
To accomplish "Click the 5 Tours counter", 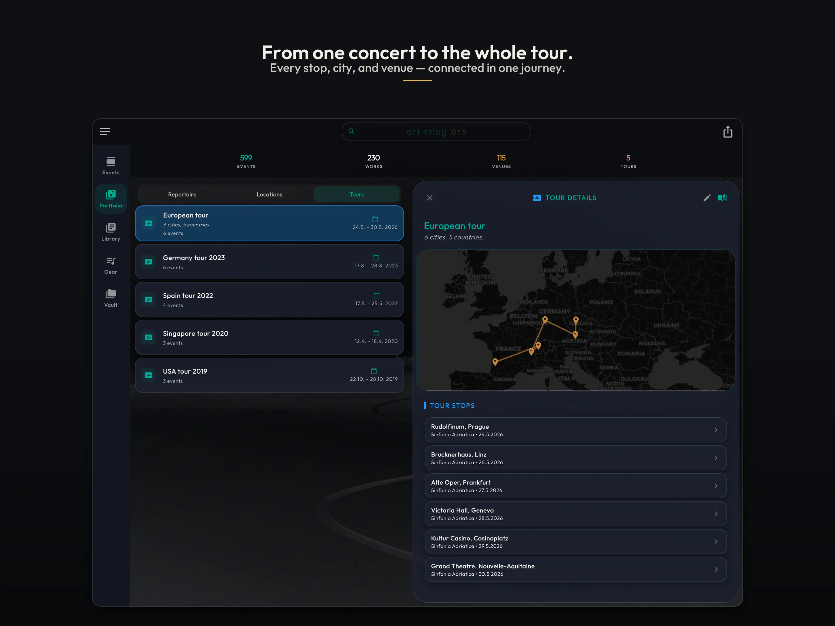I will [628, 161].
